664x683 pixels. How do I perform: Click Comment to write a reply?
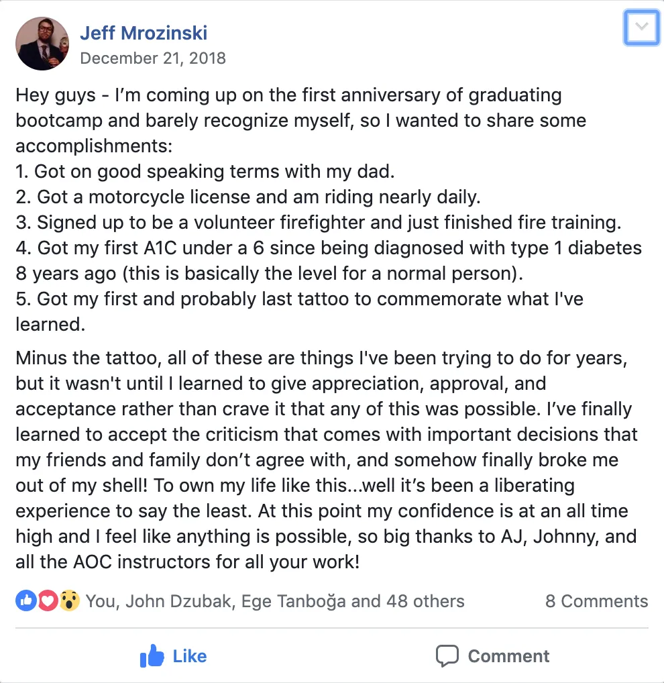tap(508, 655)
